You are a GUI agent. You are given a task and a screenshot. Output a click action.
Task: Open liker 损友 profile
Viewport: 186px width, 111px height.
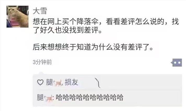72,82
